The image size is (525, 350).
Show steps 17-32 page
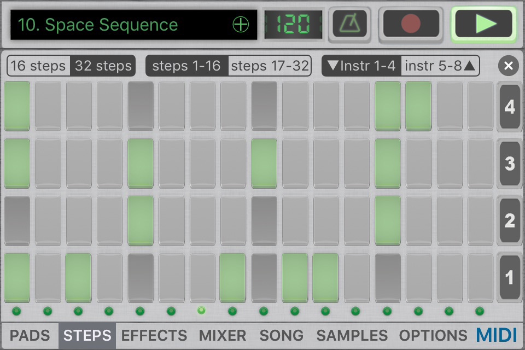[x=270, y=66]
